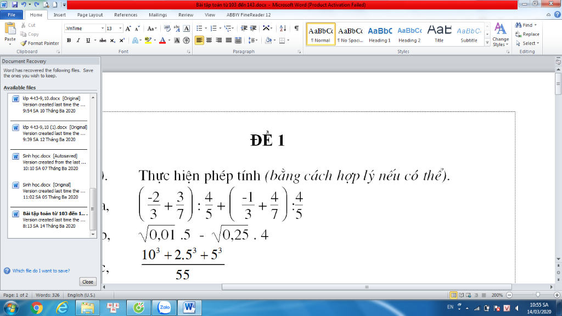Click the Undo icon in Quick Access Toolbar
The height and width of the screenshot is (316, 562).
(x=24, y=4)
